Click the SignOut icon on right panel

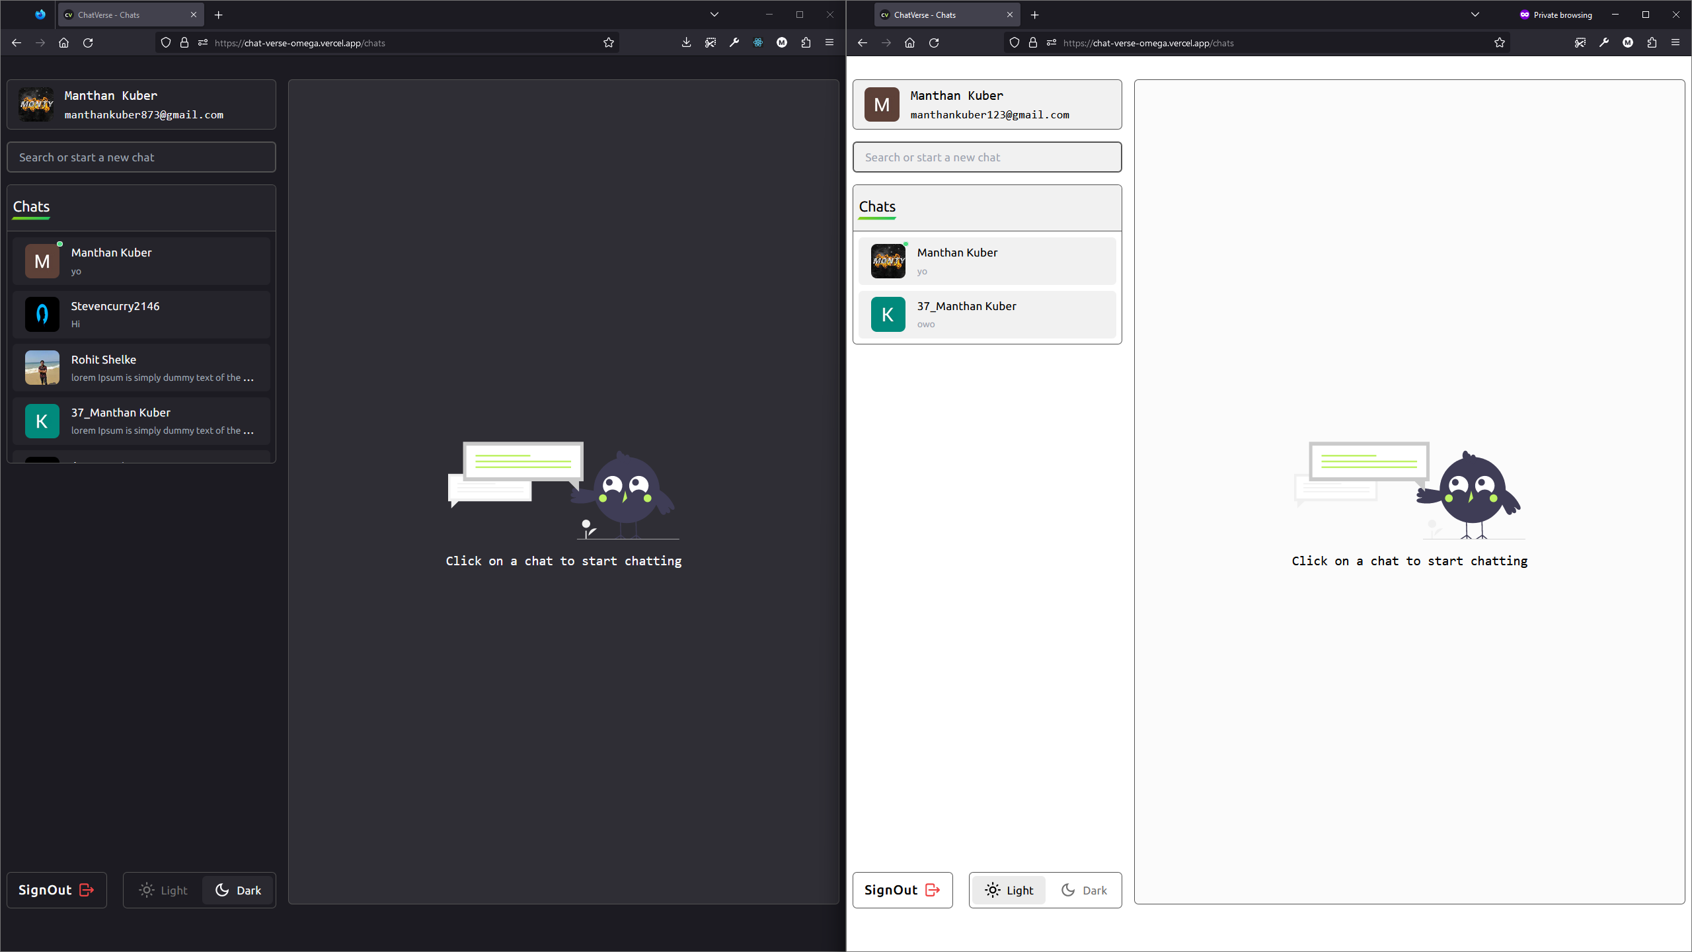tap(932, 889)
